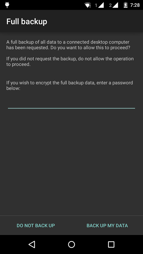
Task: Tap the Android debug bug icon
Action: click(7, 5)
